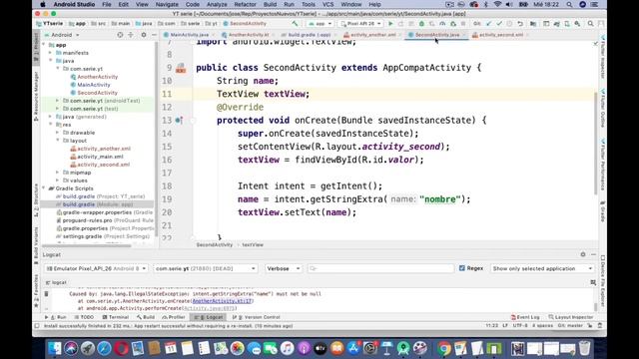Open Search Everywhere magnifier in toolbar
The image size is (639, 359).
590,24
